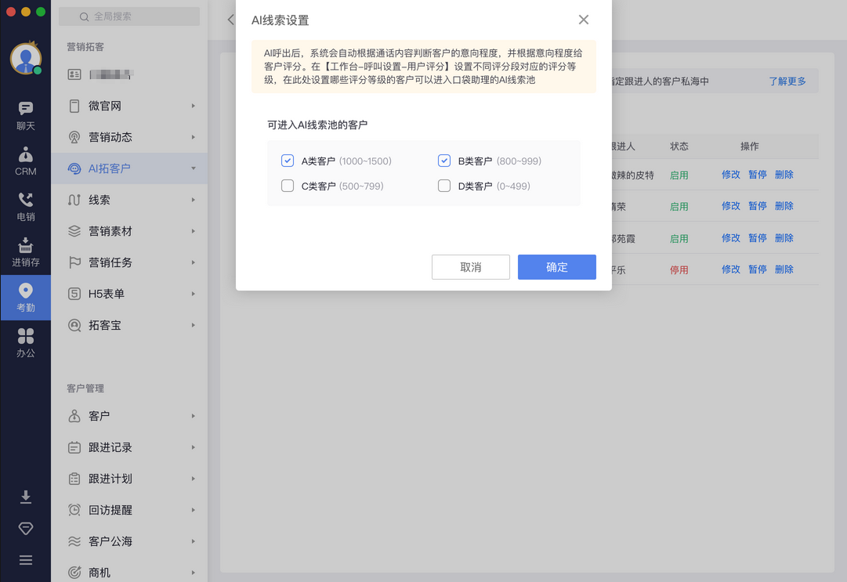The image size is (847, 582).
Task: Expand the H5表单 submenu arrow
Action: click(x=193, y=294)
